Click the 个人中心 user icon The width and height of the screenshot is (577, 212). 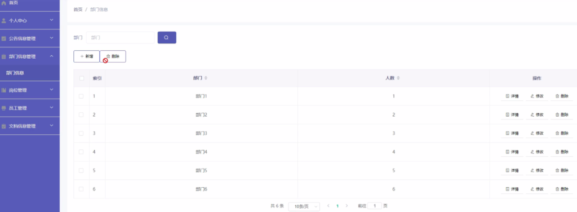click(x=4, y=21)
